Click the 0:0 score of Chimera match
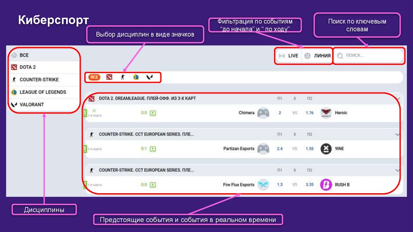 tap(144, 113)
